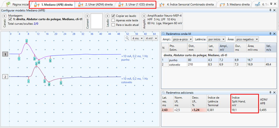Collapse the Amplificador section chevron

144,16
